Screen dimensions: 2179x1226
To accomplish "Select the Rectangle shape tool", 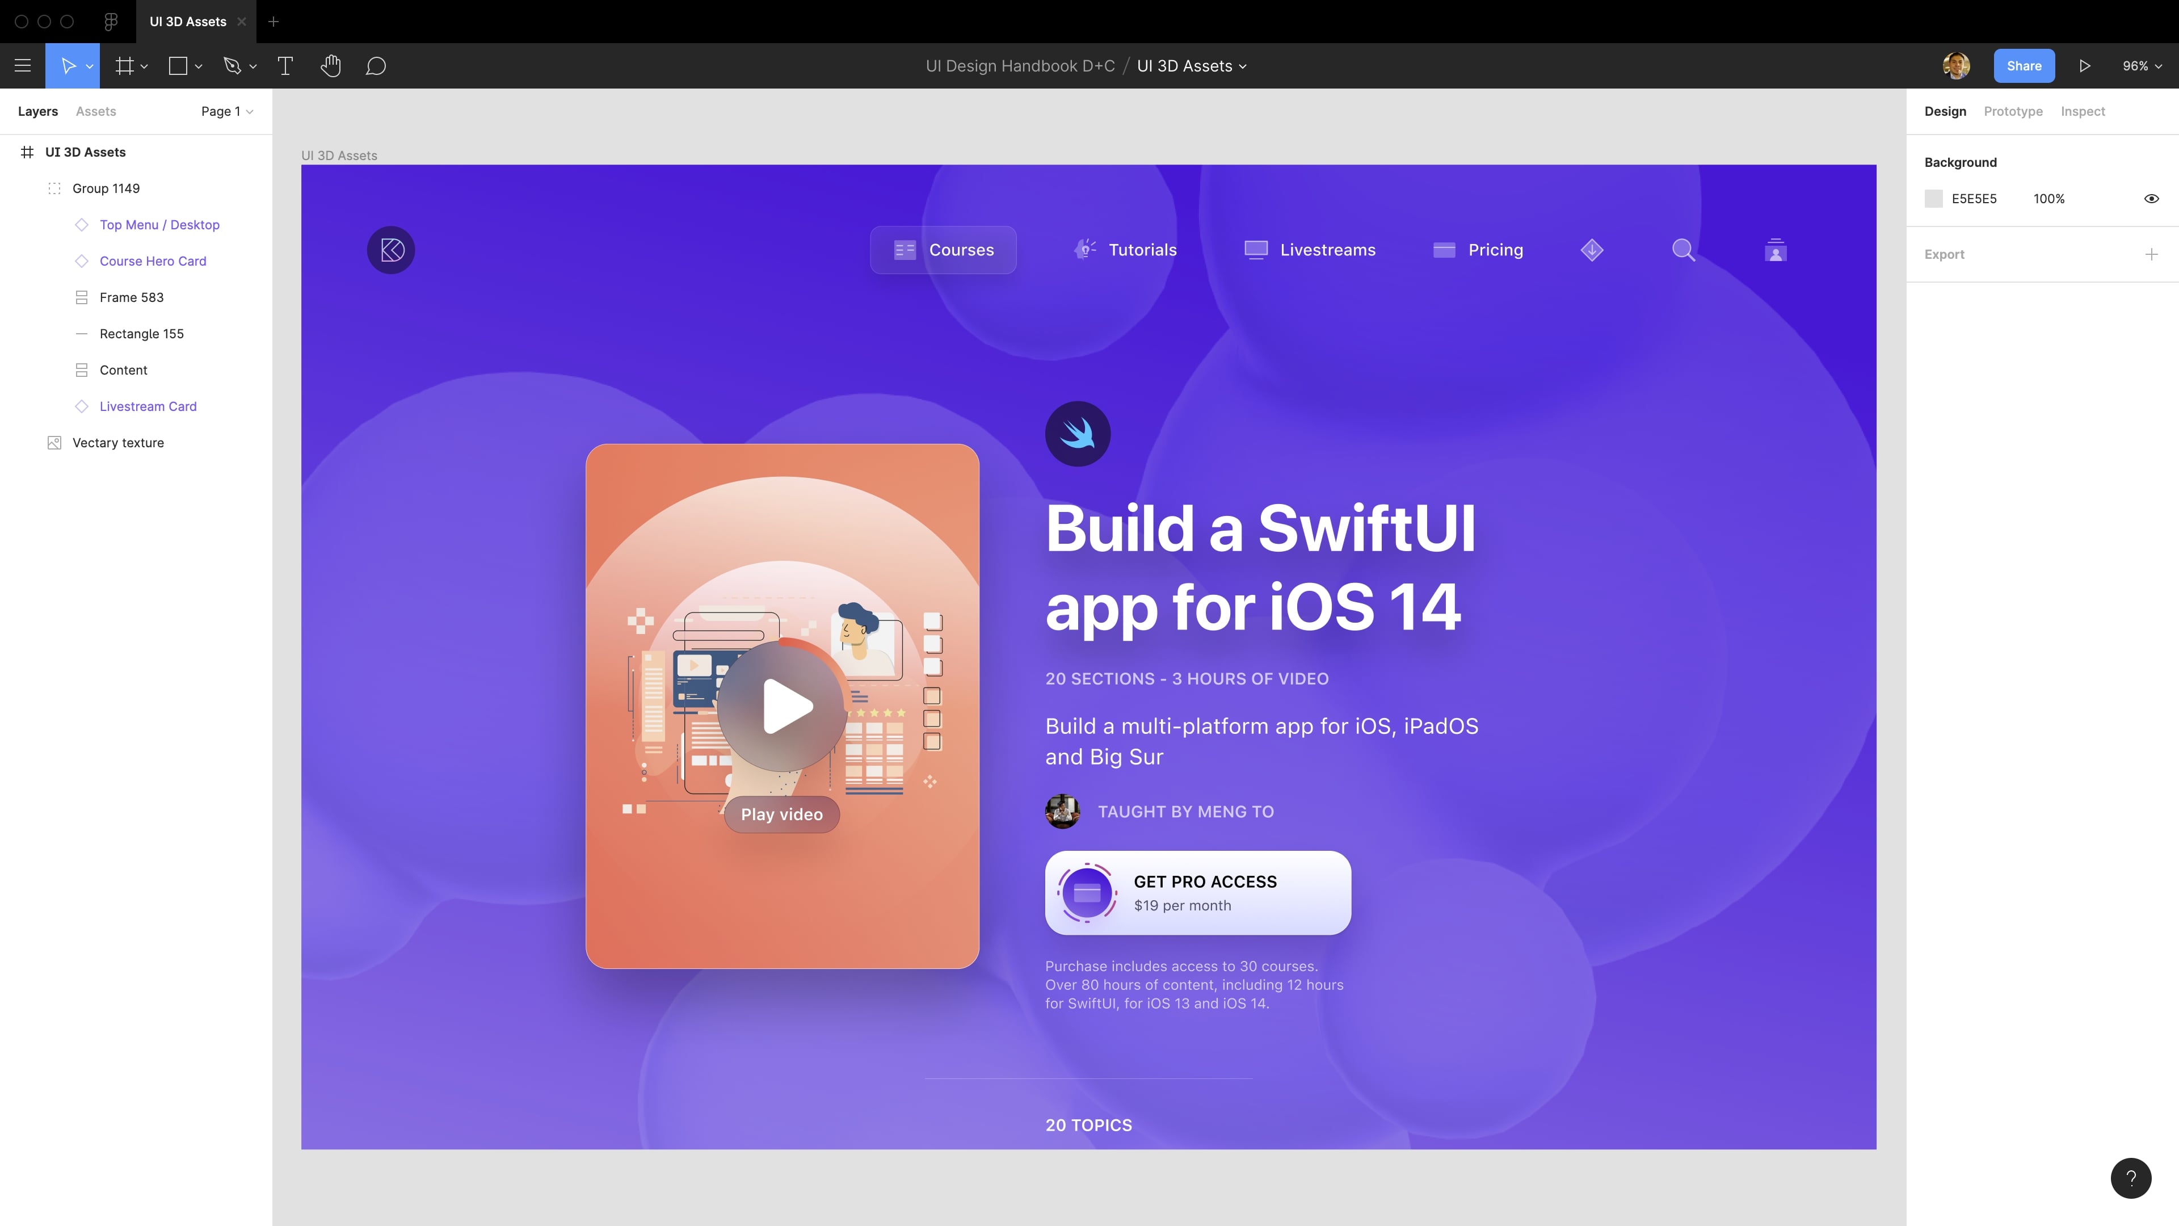I will [x=178, y=65].
